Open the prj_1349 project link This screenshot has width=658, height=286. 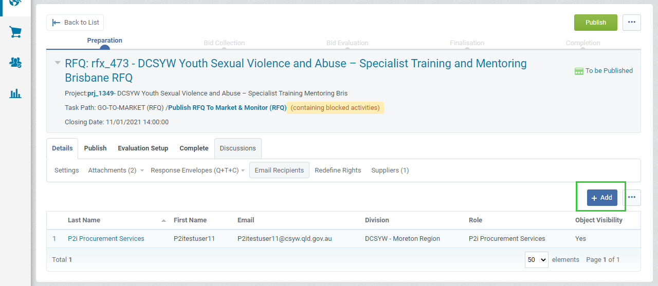(101, 93)
